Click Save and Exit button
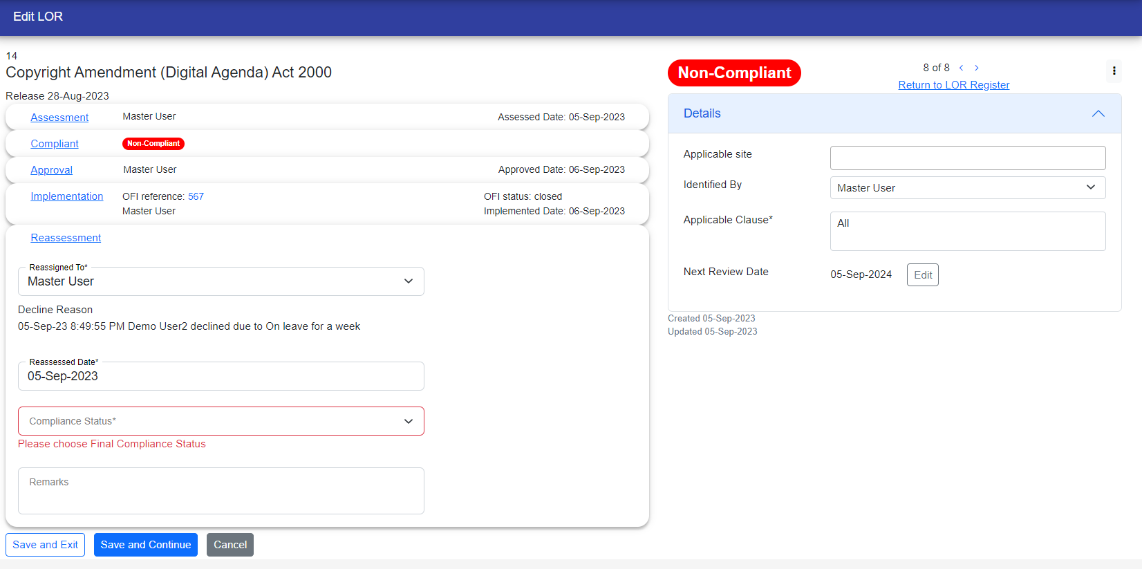 [x=46, y=545]
